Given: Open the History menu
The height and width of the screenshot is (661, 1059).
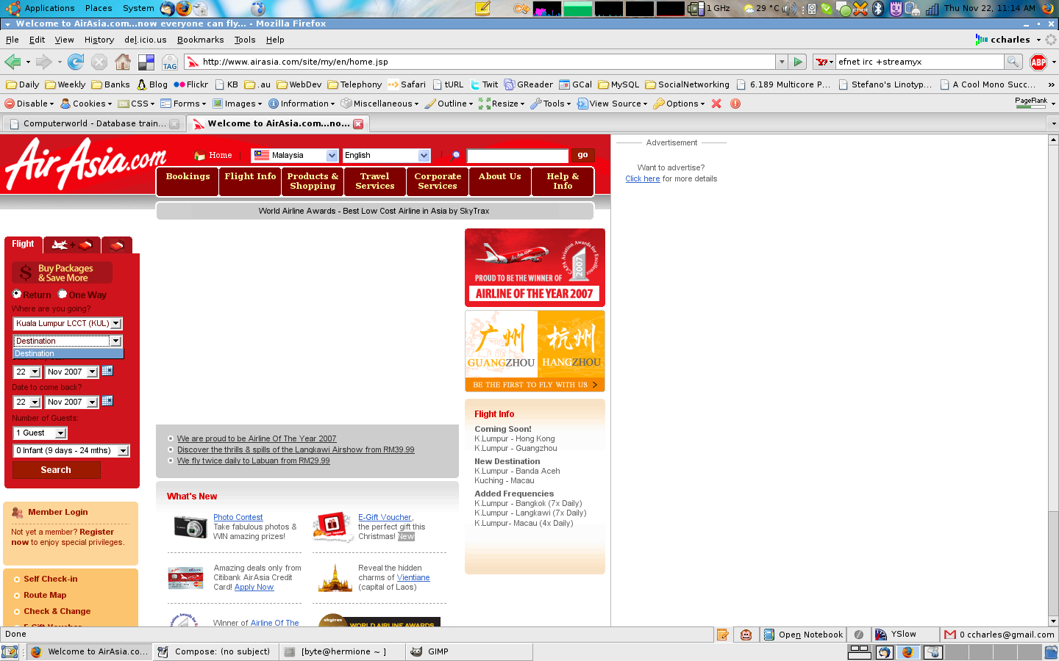Looking at the screenshot, I should coord(99,40).
